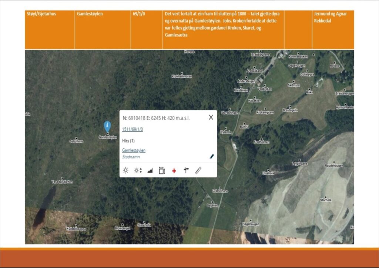
Task: Select the Krokhammaren place name on map
Action: (182, 77)
